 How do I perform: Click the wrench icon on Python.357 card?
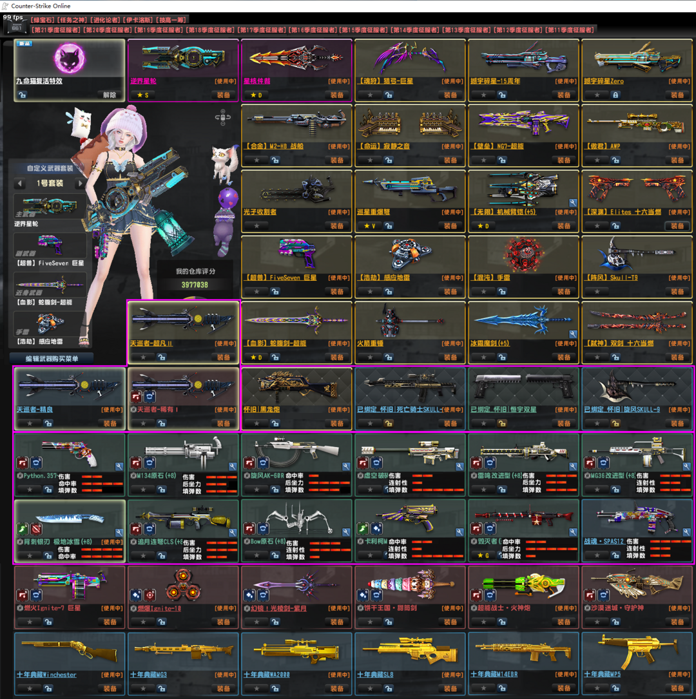click(x=119, y=466)
